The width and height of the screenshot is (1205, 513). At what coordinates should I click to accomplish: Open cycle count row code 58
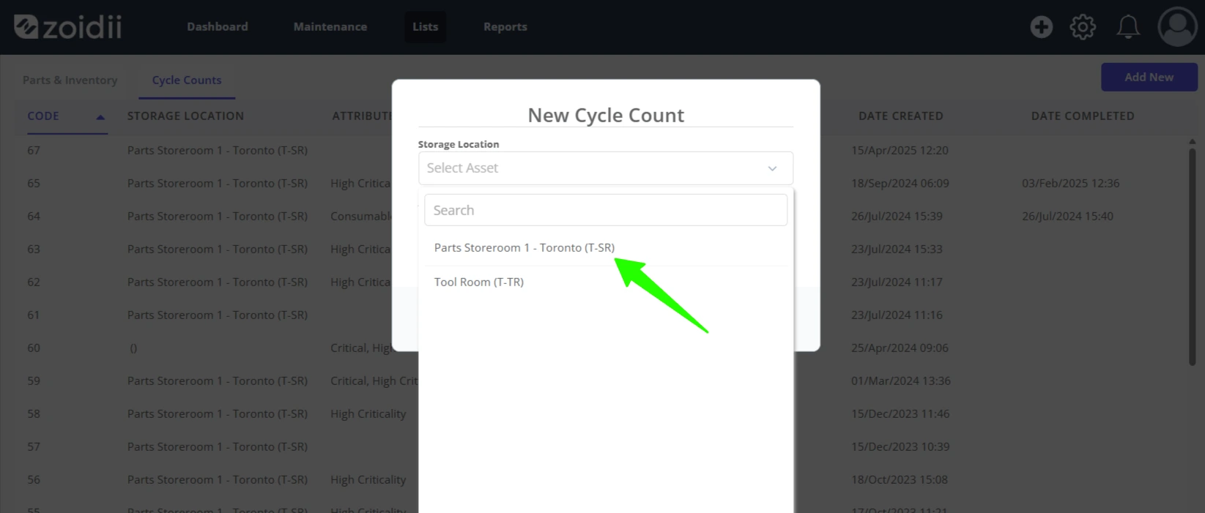coord(34,414)
